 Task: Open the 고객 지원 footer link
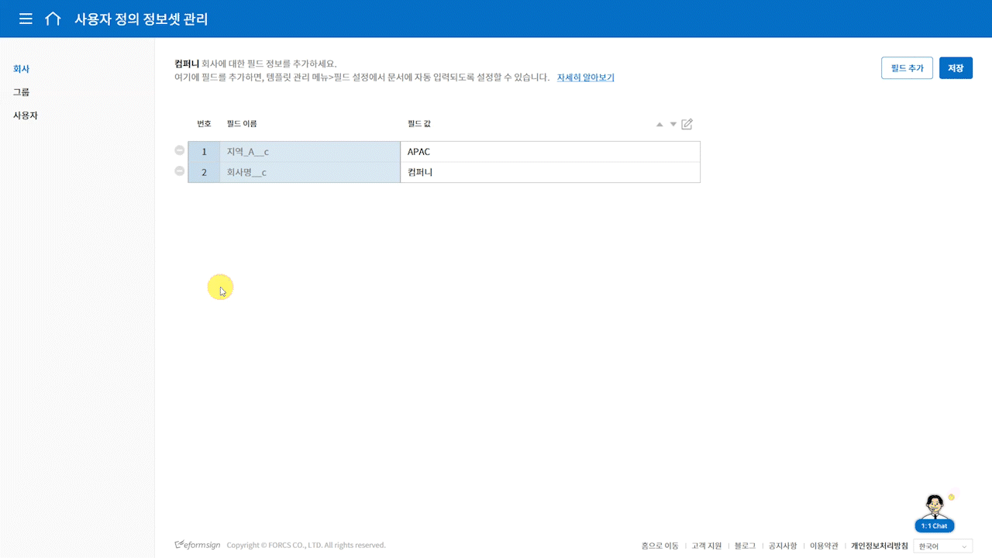706,546
